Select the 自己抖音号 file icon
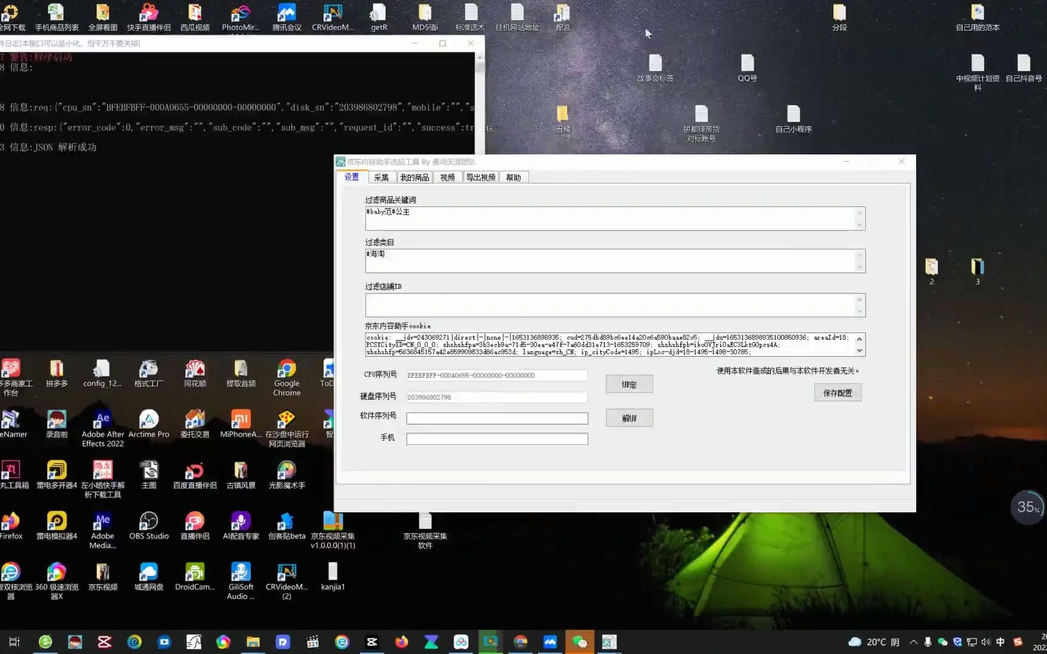 click(x=1023, y=68)
